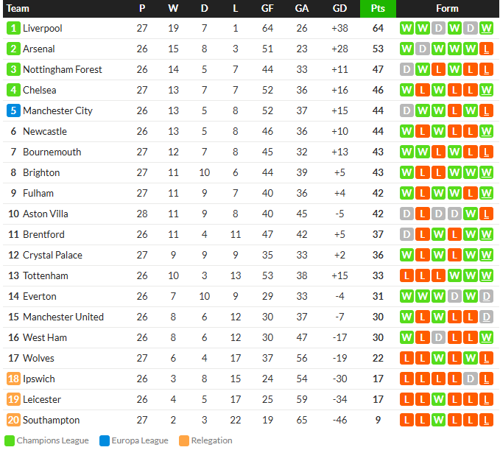The width and height of the screenshot is (500, 450).
Task: Click the Relegation orange legend swatch
Action: pos(184,440)
